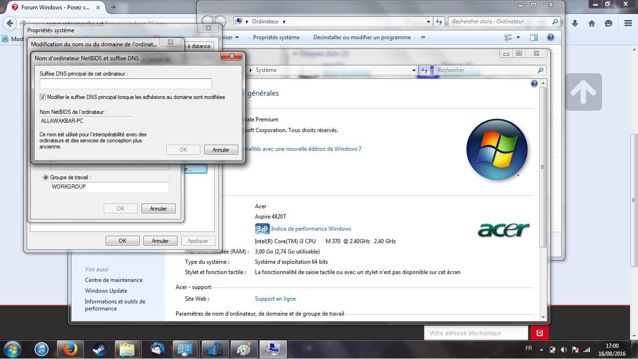Click the Suffixe DNS principal text field
This screenshot has width=638, height=359.
pos(126,84)
